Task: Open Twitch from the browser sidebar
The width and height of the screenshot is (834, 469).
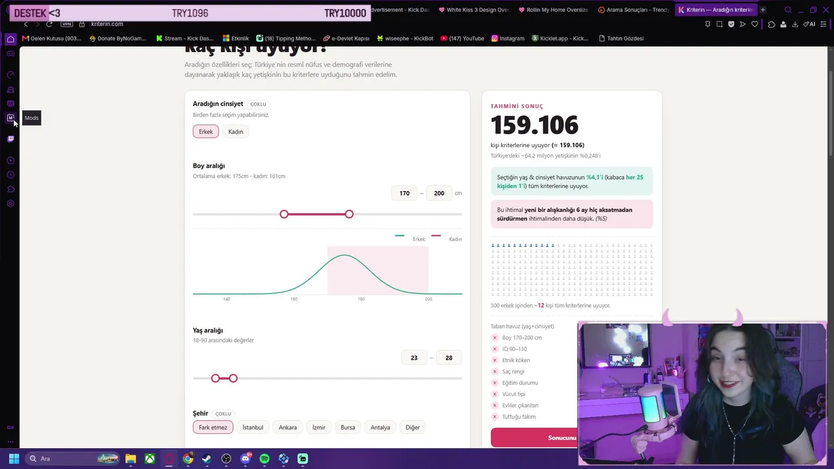Action: (10, 139)
